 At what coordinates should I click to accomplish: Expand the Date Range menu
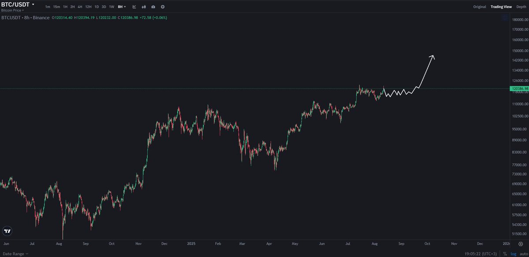[x=15, y=254]
